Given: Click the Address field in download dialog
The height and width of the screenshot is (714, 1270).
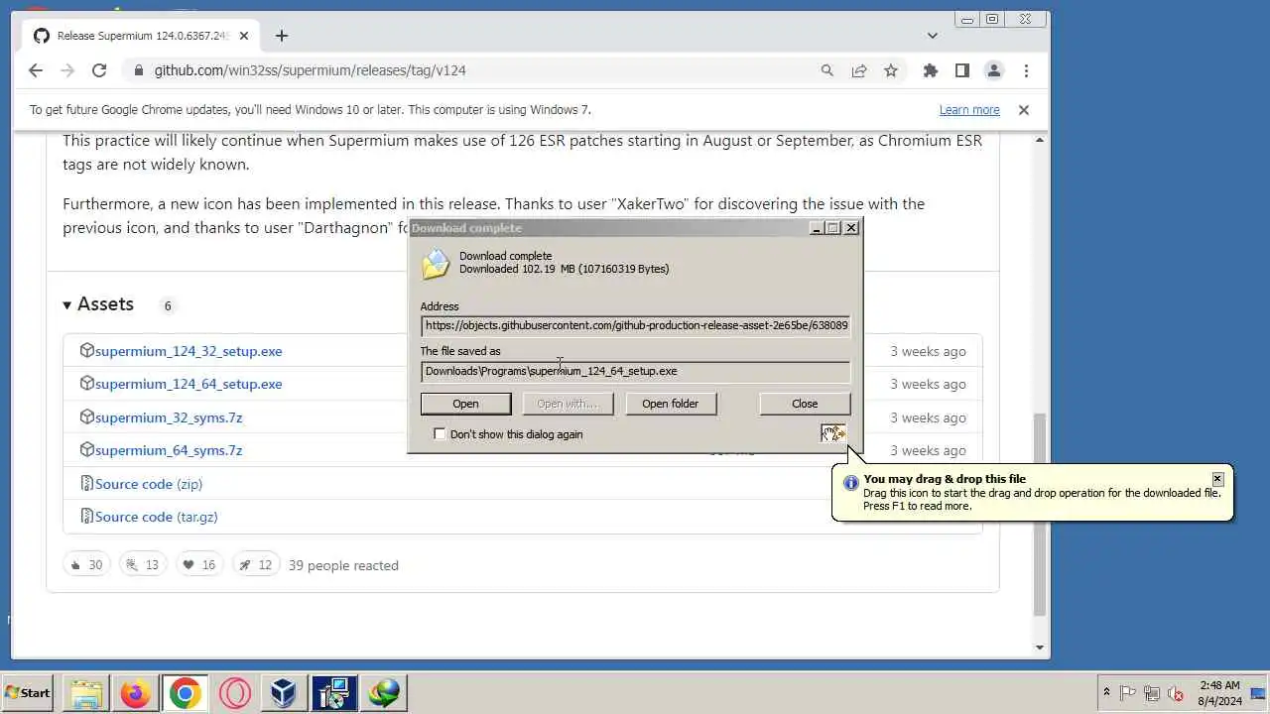Looking at the screenshot, I should click(x=635, y=325).
